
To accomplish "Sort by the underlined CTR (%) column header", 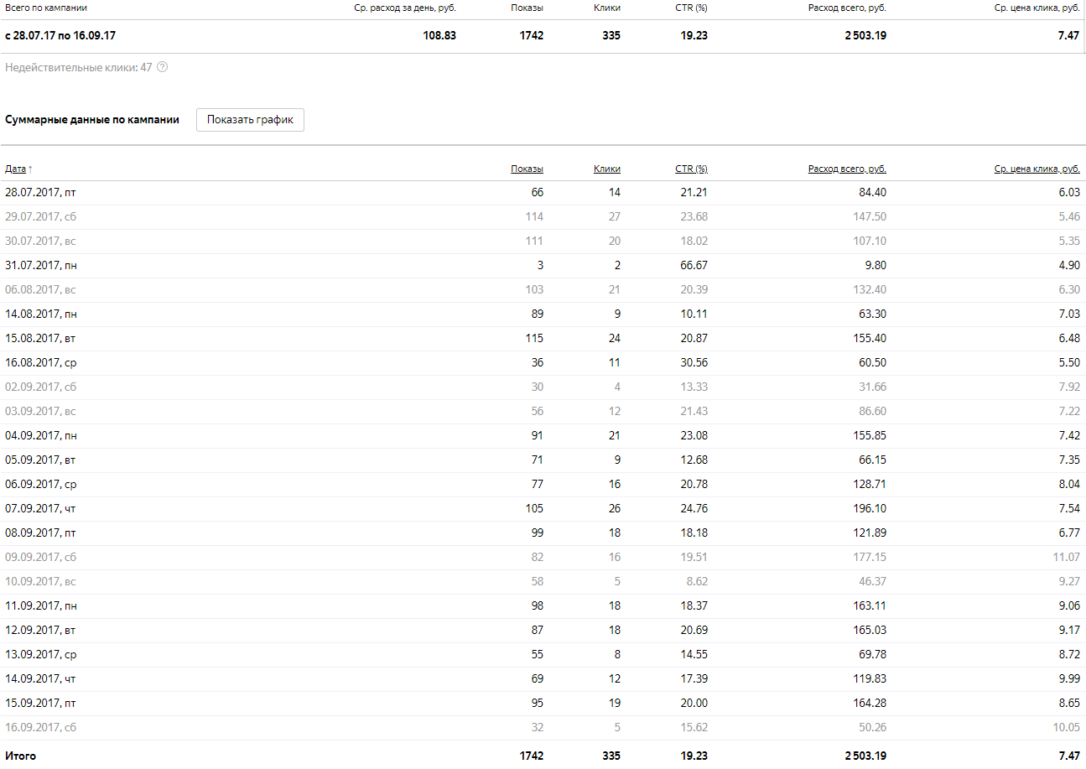I will [x=691, y=169].
